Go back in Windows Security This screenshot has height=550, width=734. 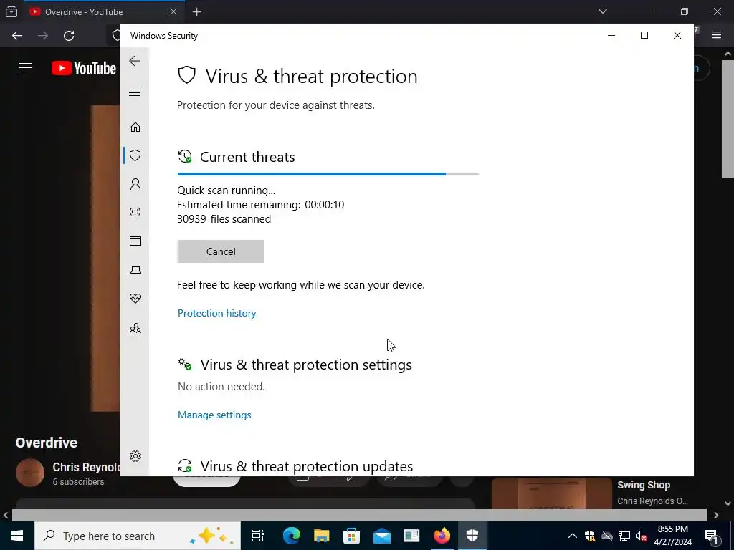(135, 61)
